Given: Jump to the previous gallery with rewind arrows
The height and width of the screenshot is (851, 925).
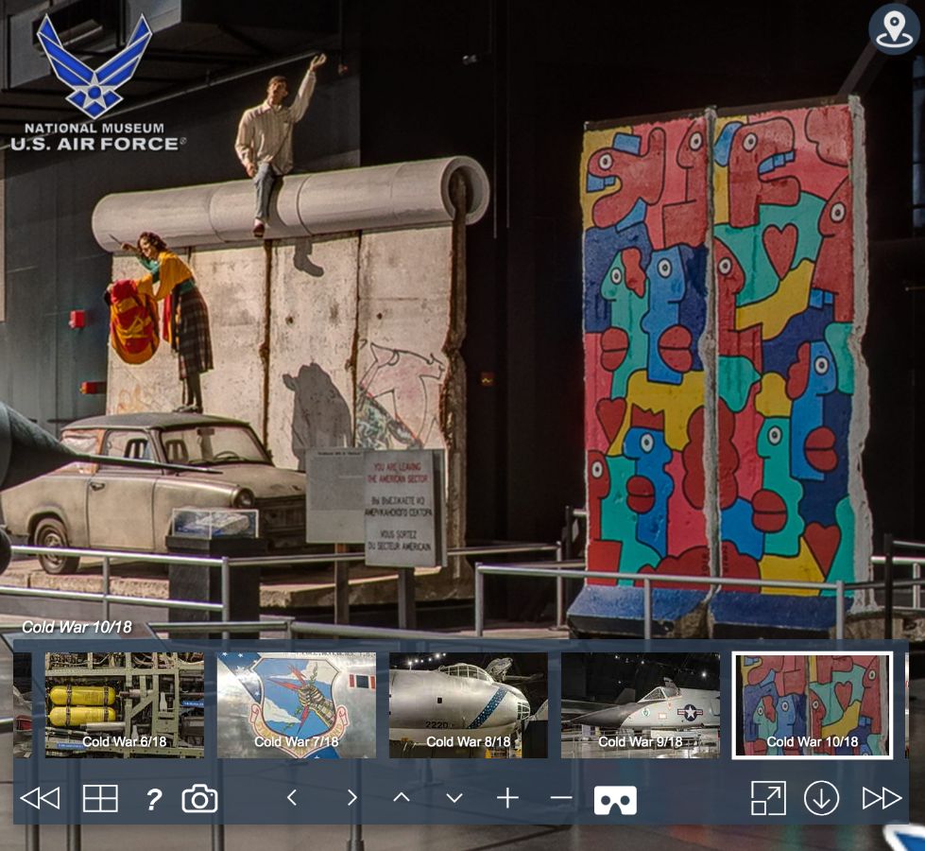Looking at the screenshot, I should tap(40, 798).
